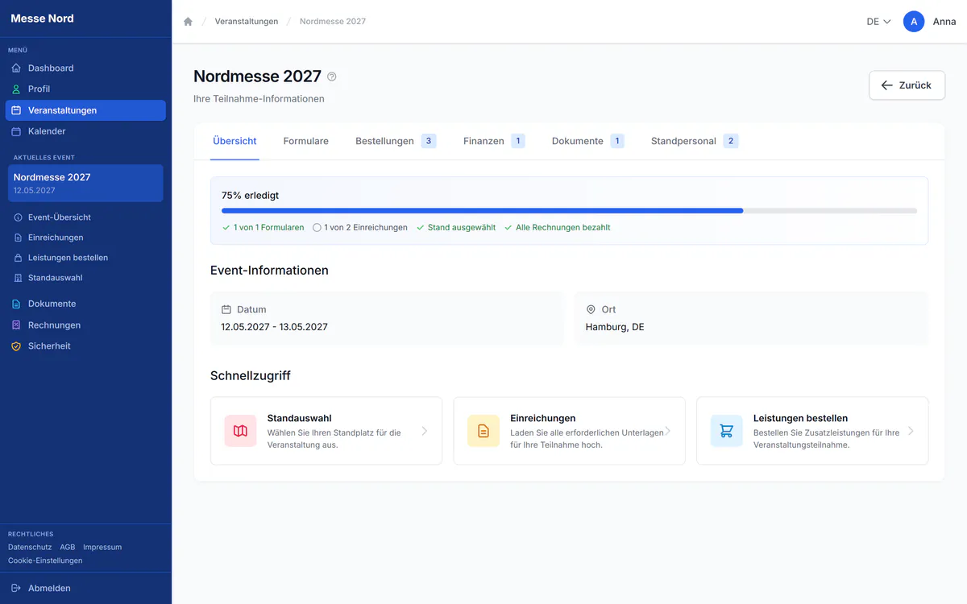Open Sicherheit in sidebar
967x604 pixels.
85,346
